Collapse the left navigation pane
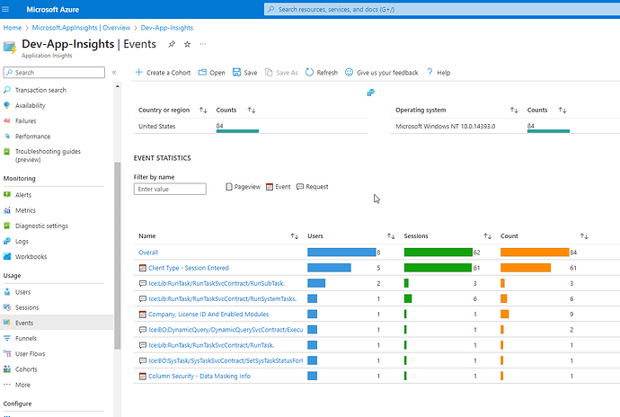 [x=114, y=73]
